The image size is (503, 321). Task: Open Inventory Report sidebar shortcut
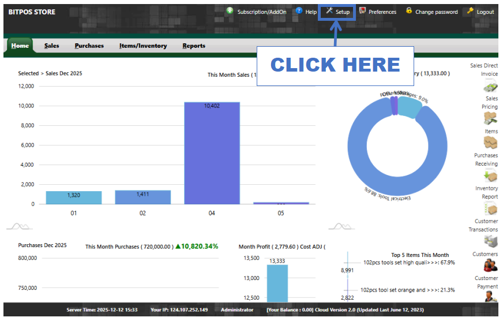tap(490, 208)
